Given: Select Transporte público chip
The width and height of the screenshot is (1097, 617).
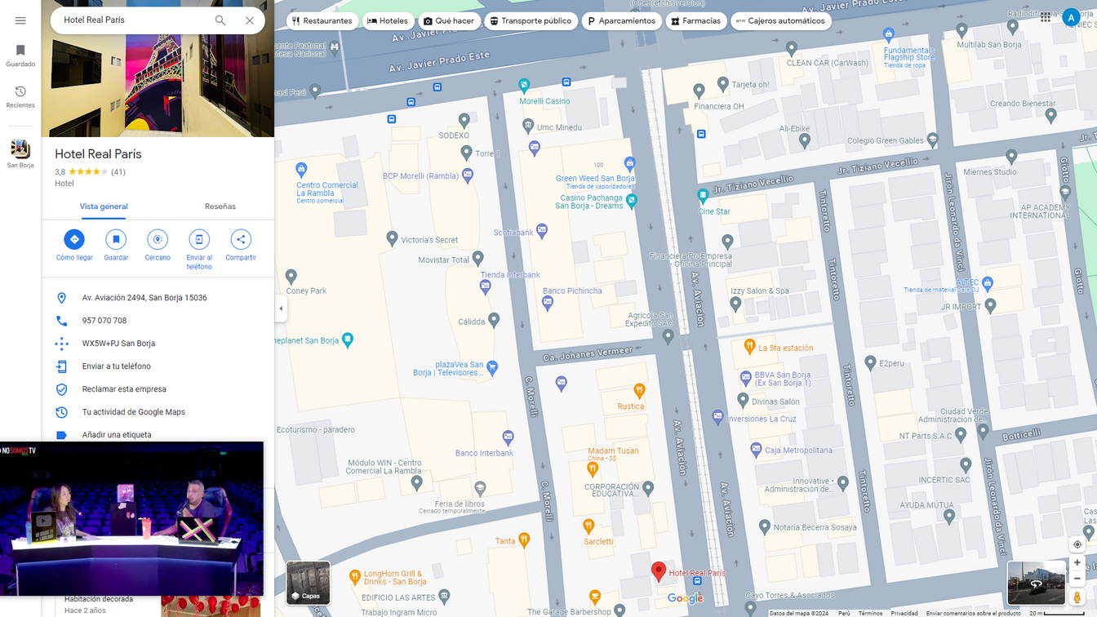Looking at the screenshot, I should click(531, 20).
